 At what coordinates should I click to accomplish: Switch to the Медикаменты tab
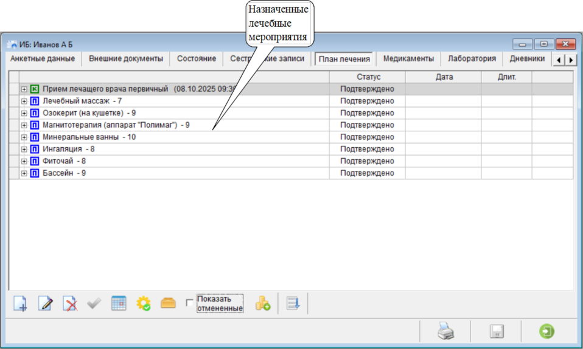tap(408, 59)
